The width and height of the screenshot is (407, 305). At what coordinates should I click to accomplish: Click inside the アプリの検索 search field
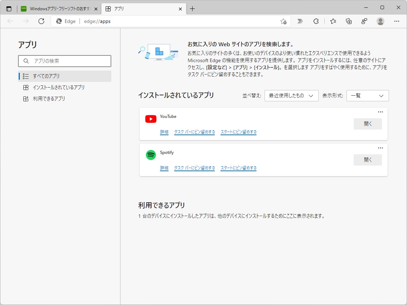click(65, 61)
